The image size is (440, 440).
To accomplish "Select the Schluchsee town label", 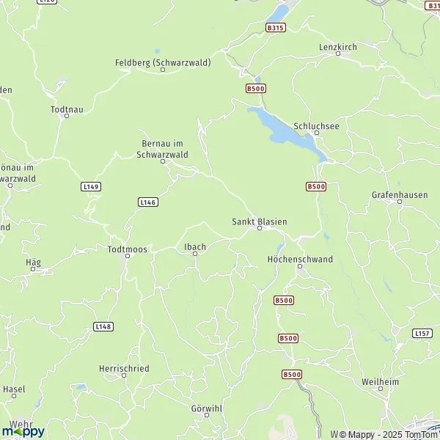I will coord(316,126).
